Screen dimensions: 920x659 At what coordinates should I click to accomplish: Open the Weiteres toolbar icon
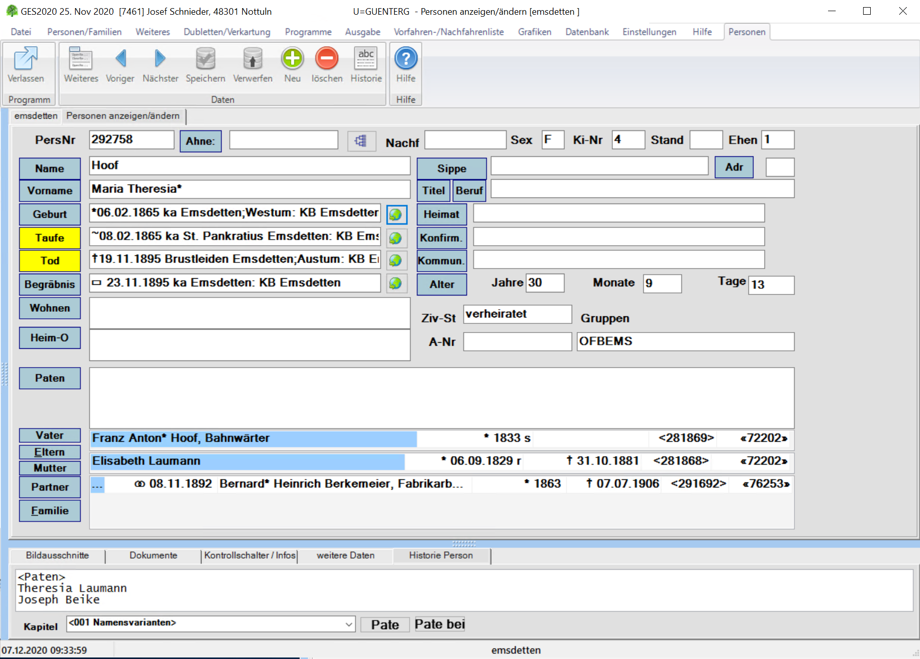tap(81, 58)
